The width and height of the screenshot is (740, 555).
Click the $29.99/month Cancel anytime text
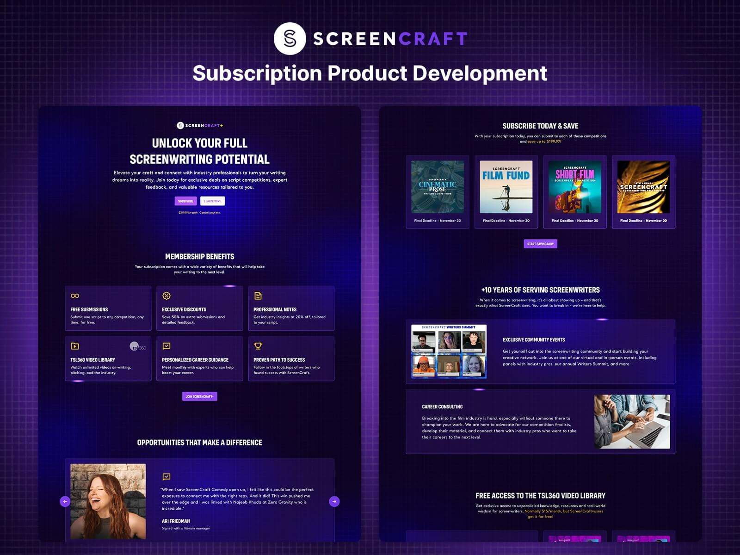click(x=200, y=213)
